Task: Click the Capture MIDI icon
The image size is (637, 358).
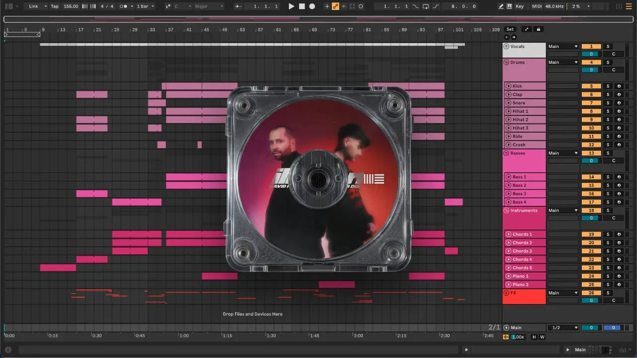Action: click(x=352, y=6)
